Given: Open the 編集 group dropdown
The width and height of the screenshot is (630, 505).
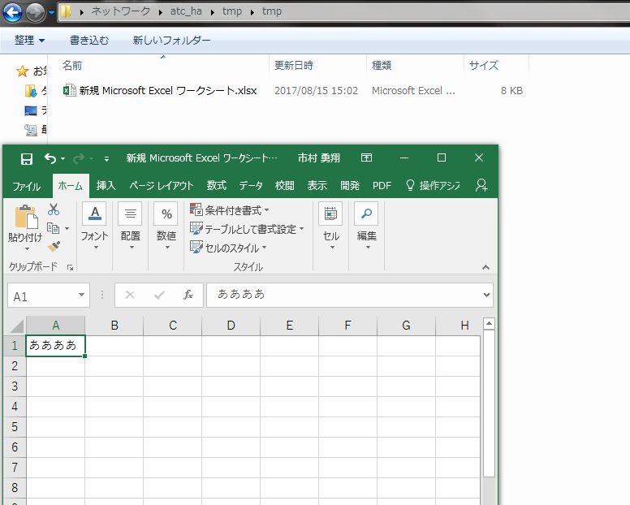Looking at the screenshot, I should point(366,227).
